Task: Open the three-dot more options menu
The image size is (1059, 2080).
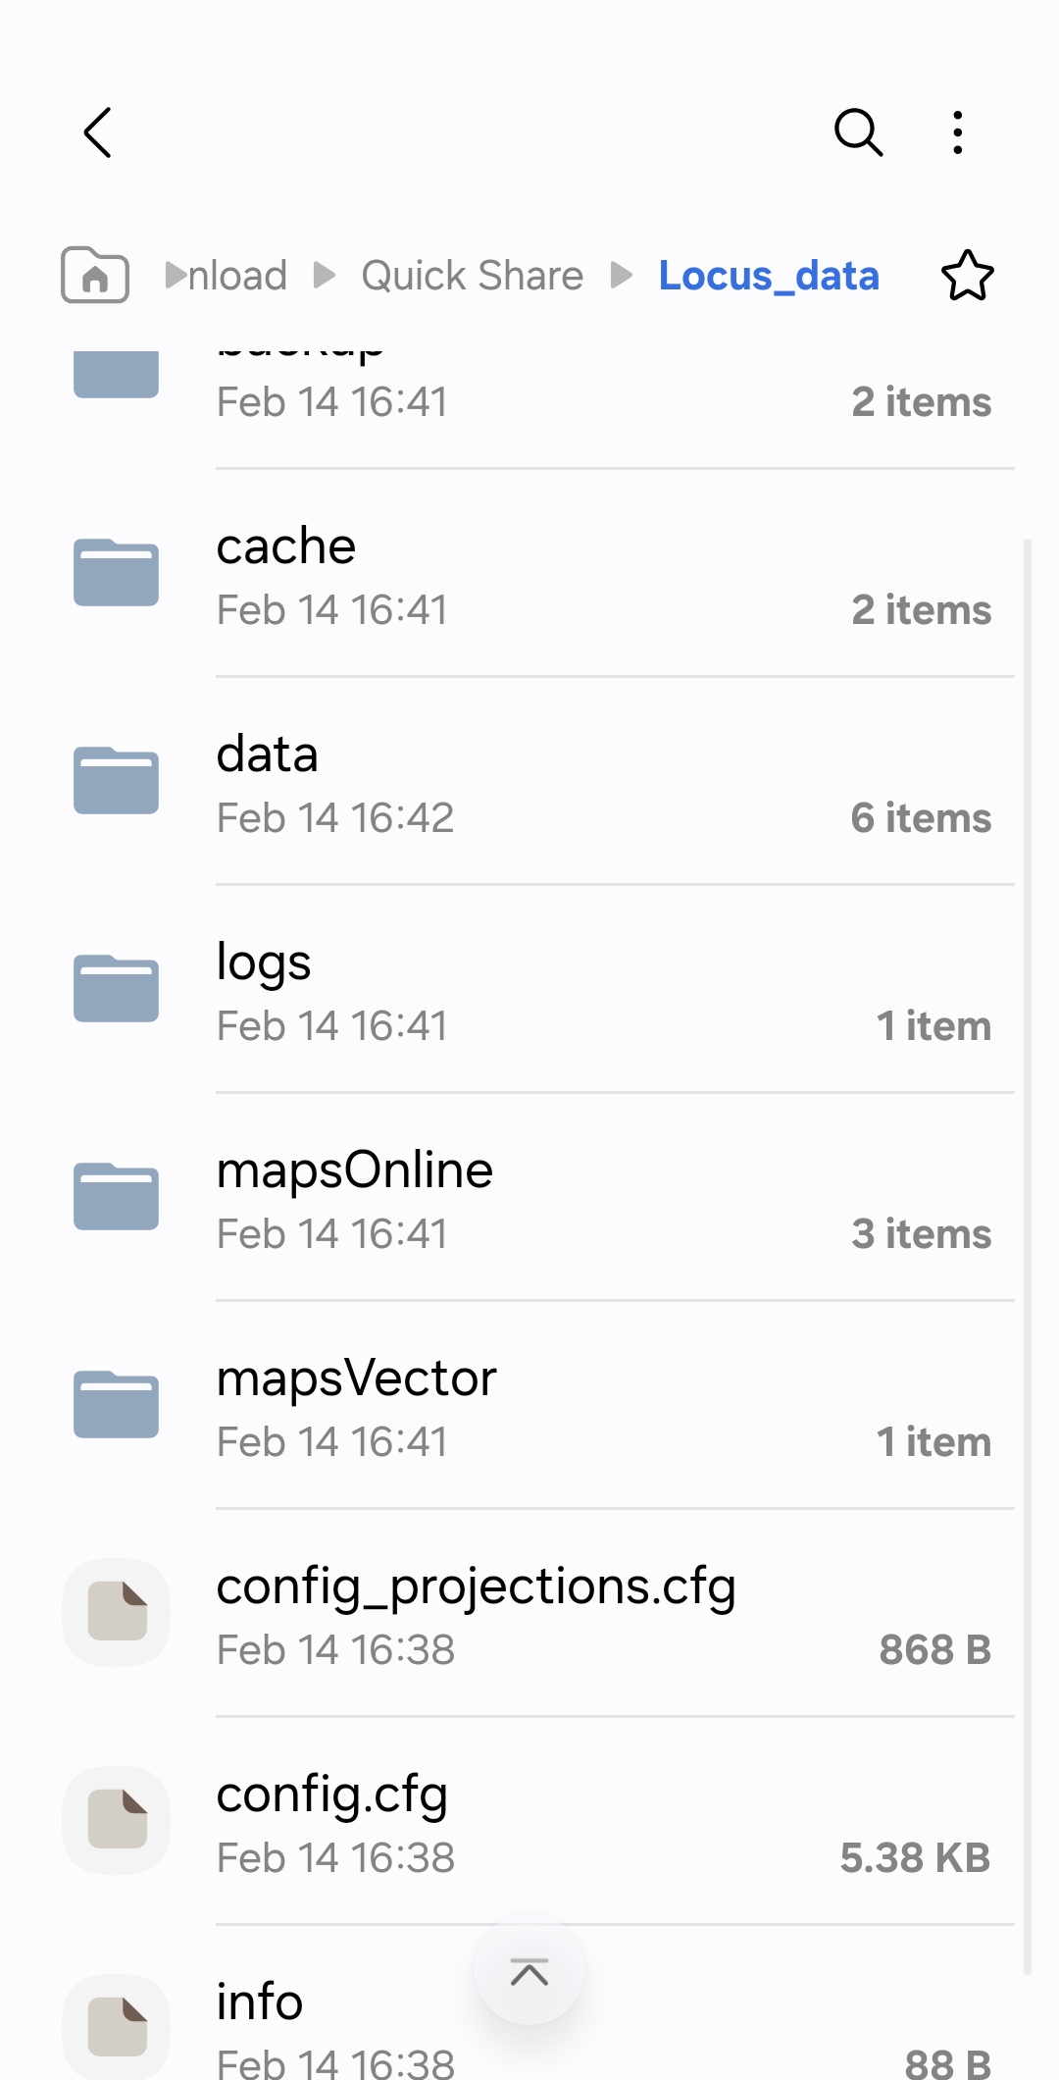Action: (x=958, y=132)
